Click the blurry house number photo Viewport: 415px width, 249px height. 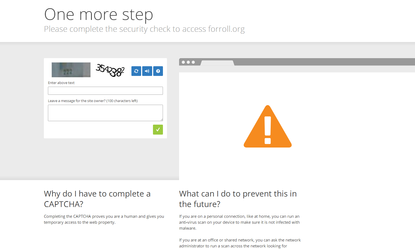tap(71, 70)
